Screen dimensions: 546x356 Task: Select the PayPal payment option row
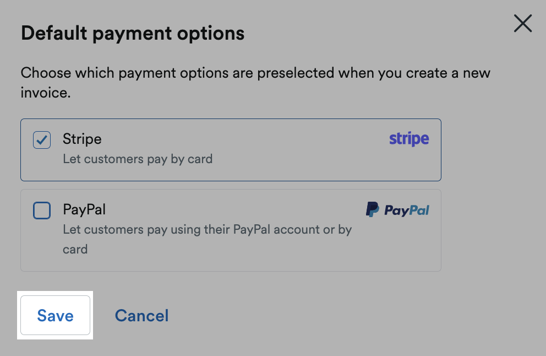click(231, 229)
